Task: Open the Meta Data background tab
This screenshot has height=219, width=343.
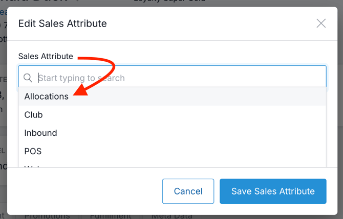Action: click(169, 216)
